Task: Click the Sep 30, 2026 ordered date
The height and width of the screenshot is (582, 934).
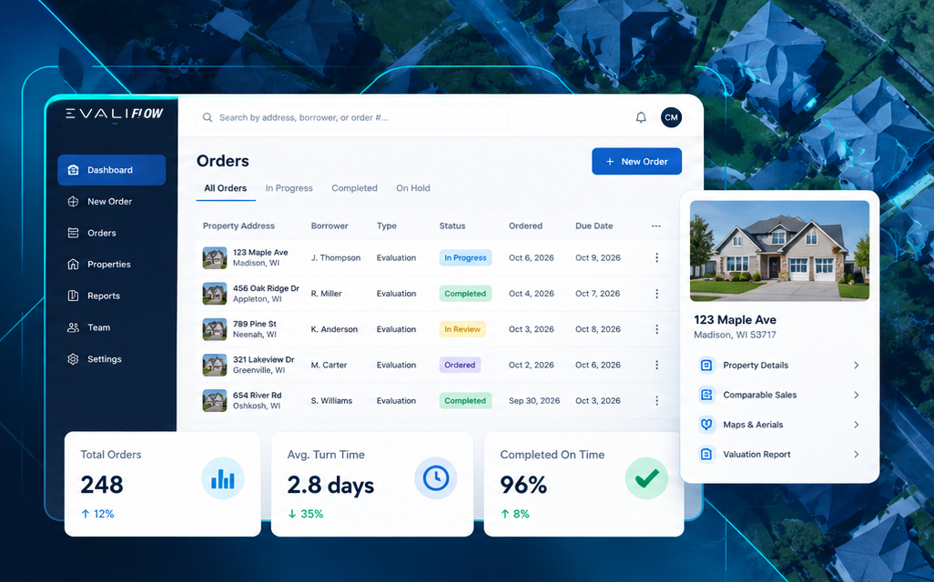Action: point(534,400)
